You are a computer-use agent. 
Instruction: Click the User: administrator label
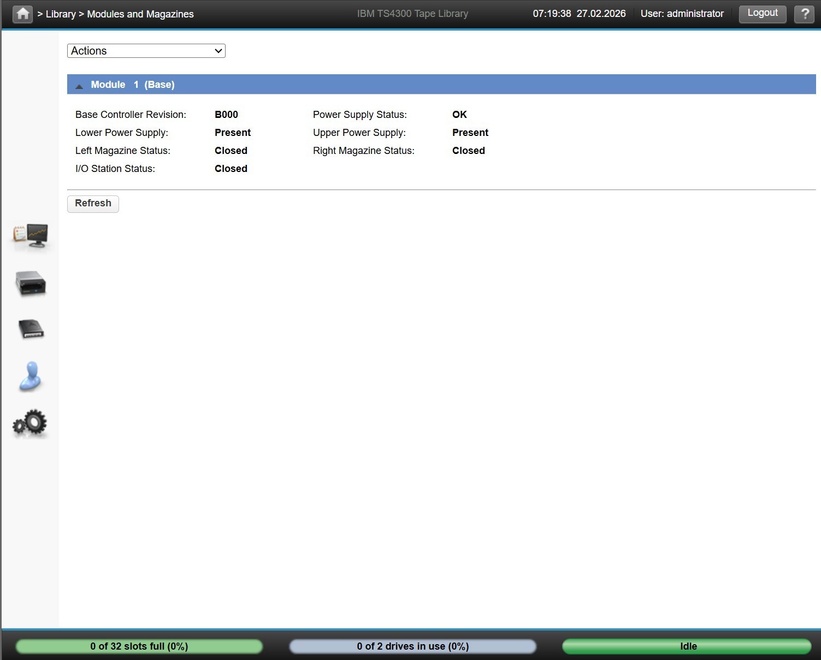point(682,14)
